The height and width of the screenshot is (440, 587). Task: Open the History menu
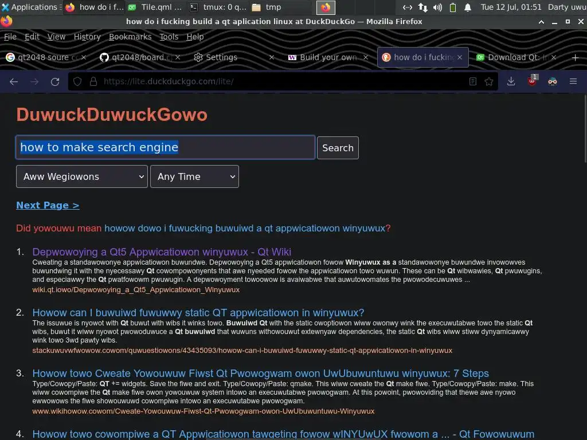(87, 37)
